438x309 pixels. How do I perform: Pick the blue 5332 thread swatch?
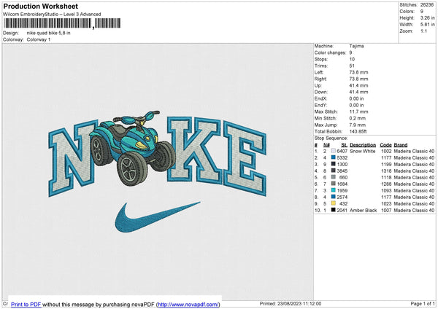333,157
